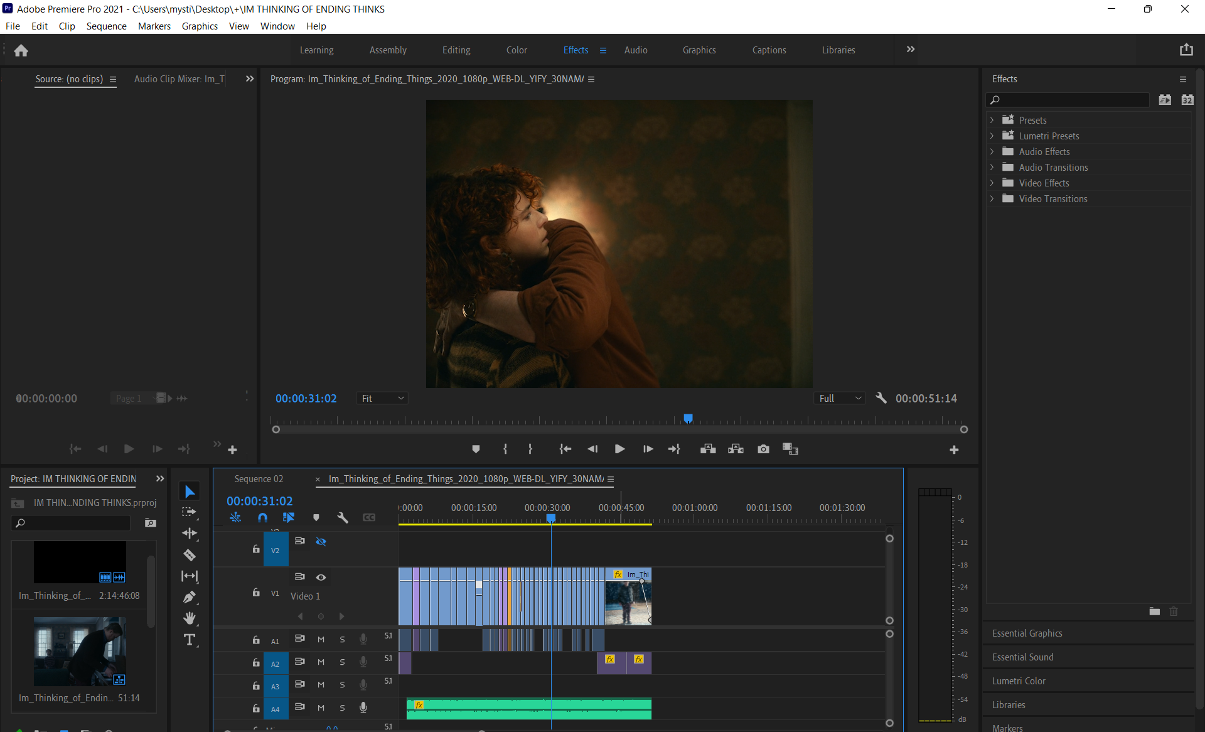This screenshot has width=1205, height=732.
Task: Open Lumetri Color panel
Action: coord(1019,681)
